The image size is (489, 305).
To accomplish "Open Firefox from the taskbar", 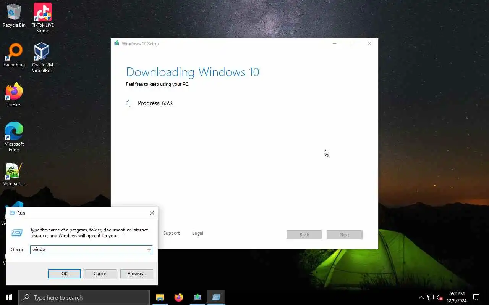I will pos(178,297).
